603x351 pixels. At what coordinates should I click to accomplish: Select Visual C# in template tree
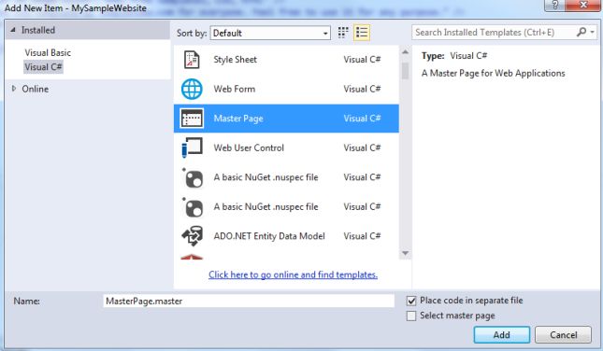coord(43,67)
